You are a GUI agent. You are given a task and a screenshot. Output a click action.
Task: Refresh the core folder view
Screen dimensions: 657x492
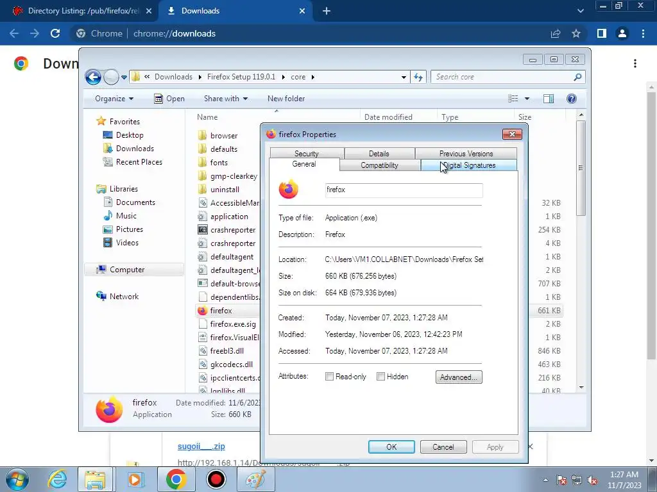coord(418,77)
